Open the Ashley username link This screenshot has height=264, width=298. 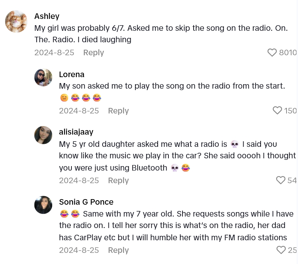click(47, 16)
